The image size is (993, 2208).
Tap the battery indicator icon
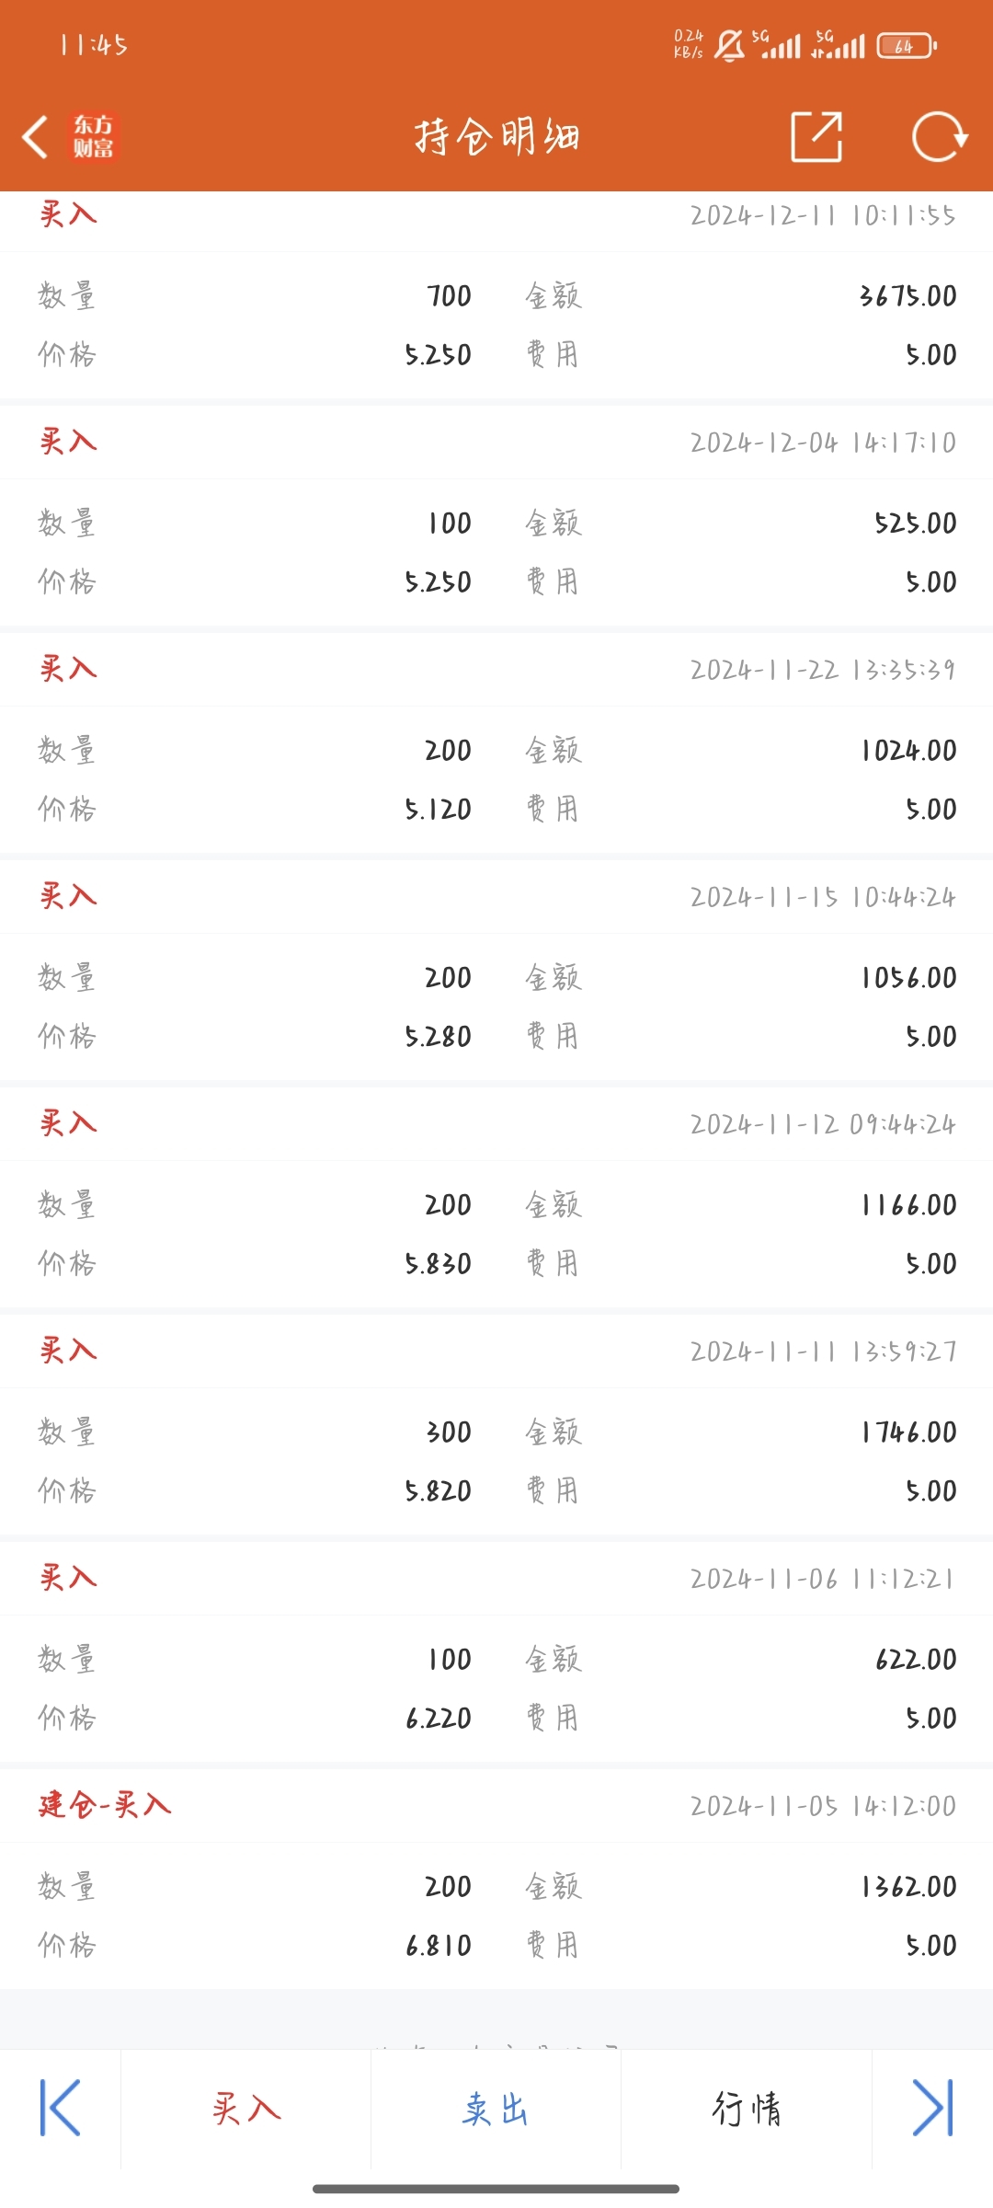tap(907, 45)
